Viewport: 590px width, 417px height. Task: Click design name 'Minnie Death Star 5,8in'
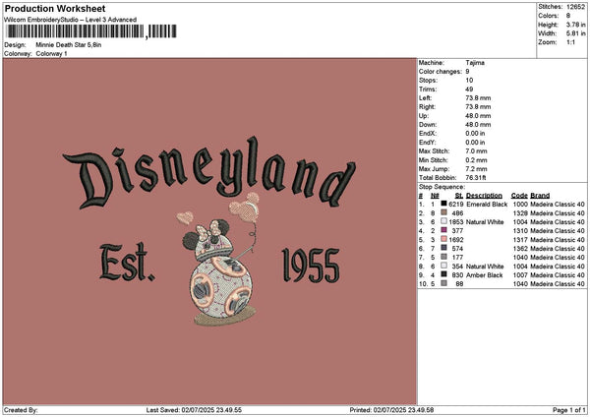[69, 45]
